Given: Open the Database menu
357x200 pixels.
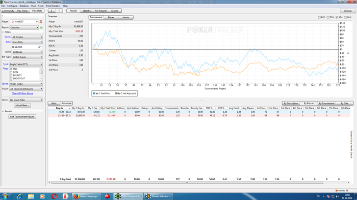Looking at the screenshot, I should [x=24, y=6].
